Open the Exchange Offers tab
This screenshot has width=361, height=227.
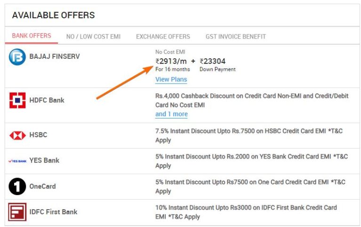coord(163,36)
